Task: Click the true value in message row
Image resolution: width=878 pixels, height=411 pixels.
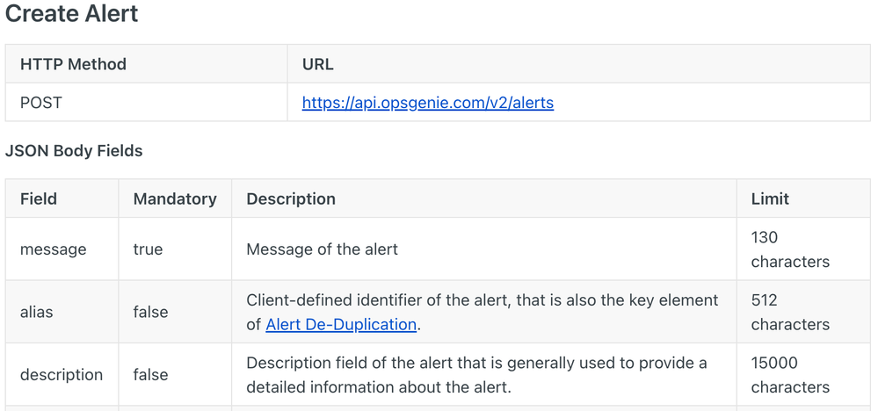Action: coord(148,249)
